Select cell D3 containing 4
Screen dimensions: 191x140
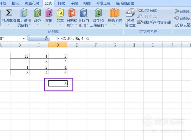(58, 61)
